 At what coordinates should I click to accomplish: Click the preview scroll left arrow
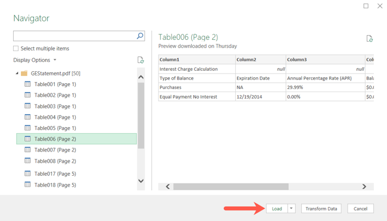pyautogui.click(x=168, y=187)
